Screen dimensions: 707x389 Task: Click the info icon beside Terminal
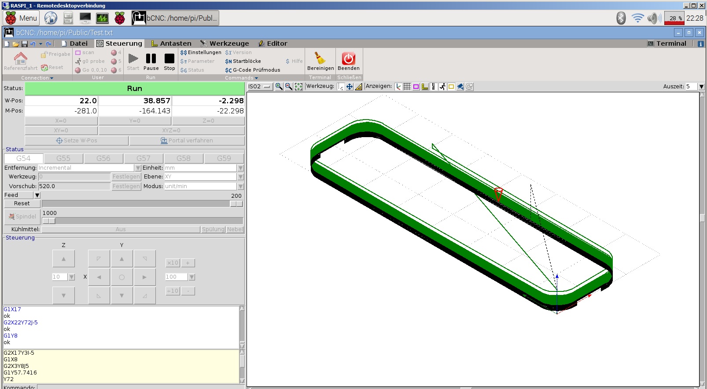(x=700, y=44)
